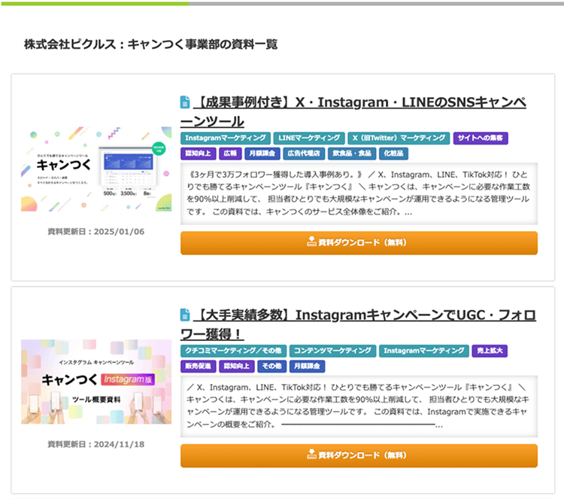
Task: Click the document icon beside 大手実績多数 title
Action: 185,315
